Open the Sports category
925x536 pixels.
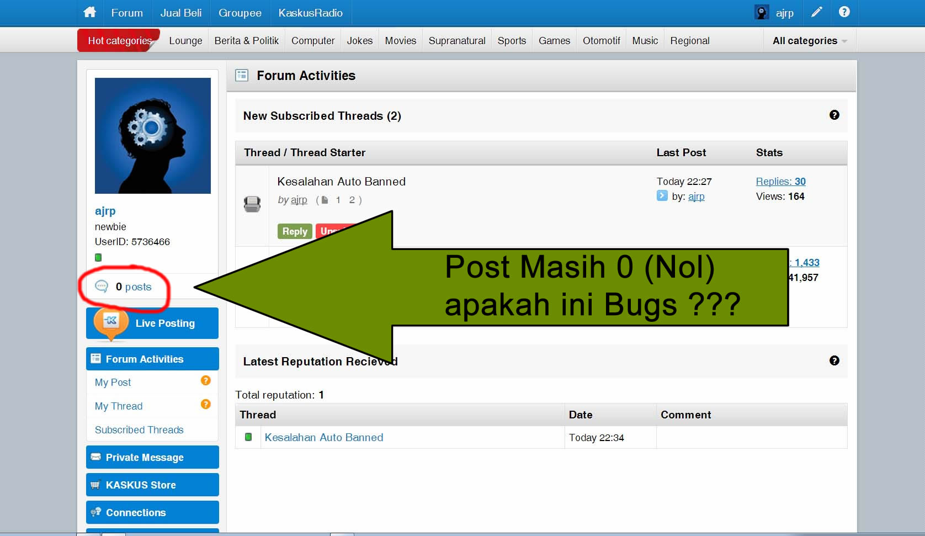512,41
